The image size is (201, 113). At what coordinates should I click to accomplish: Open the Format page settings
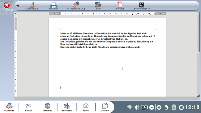tap(120, 6)
